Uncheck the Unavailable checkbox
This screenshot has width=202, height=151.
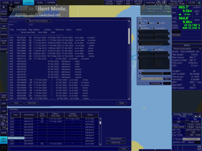click(x=154, y=28)
